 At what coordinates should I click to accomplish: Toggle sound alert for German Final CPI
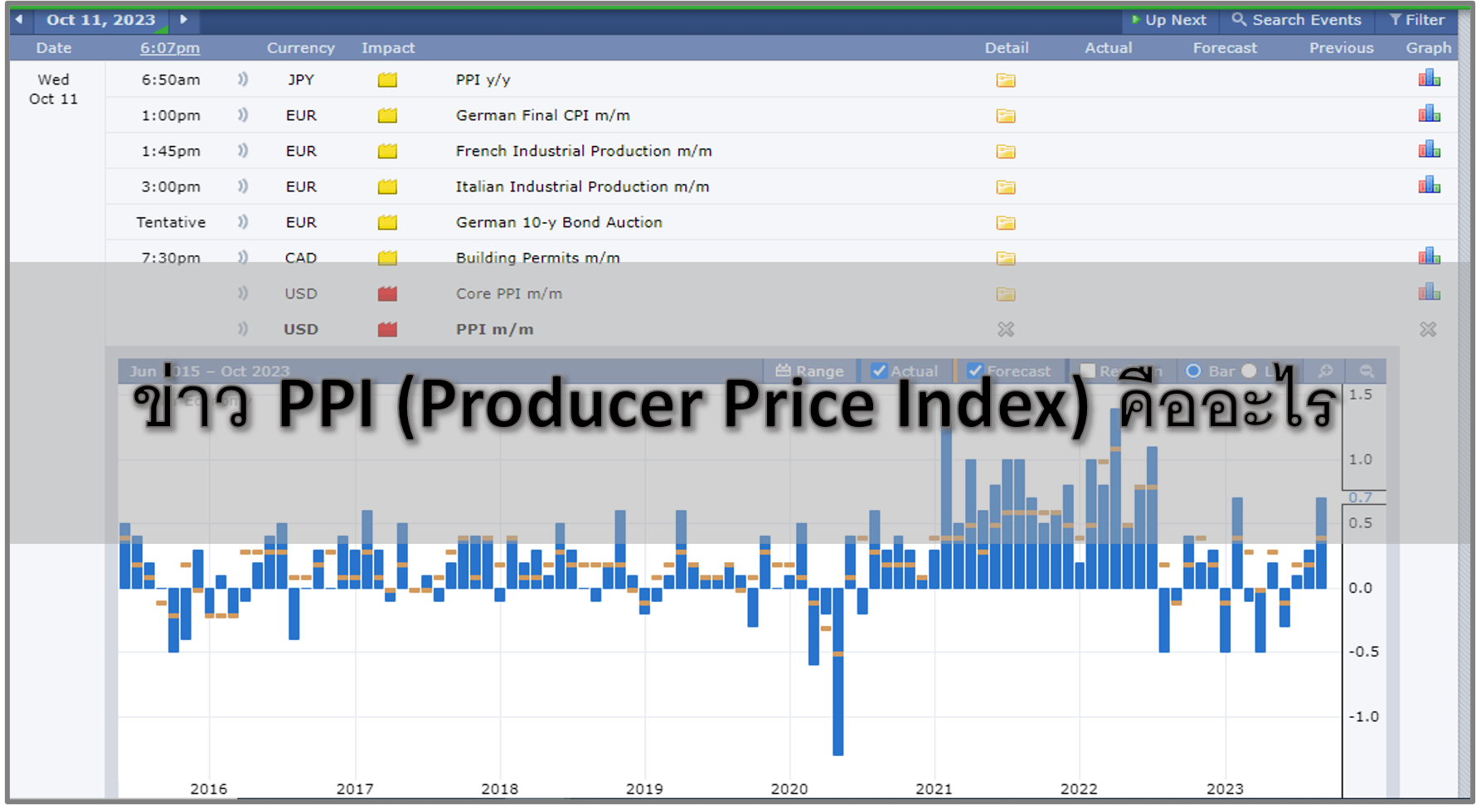tap(243, 115)
